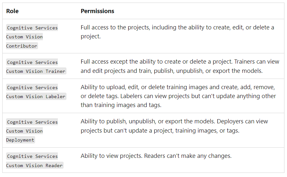
Task: Click 'Custom Vision' label in Deployment row
Action: 24,131
